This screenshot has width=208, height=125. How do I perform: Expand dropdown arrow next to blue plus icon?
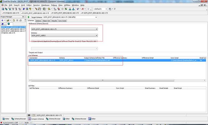(x=5, y=20)
